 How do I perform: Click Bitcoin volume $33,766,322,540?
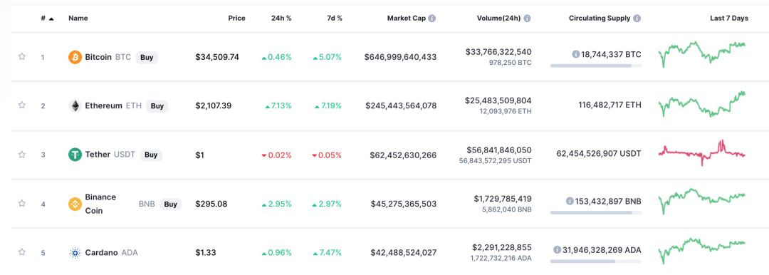[498, 52]
